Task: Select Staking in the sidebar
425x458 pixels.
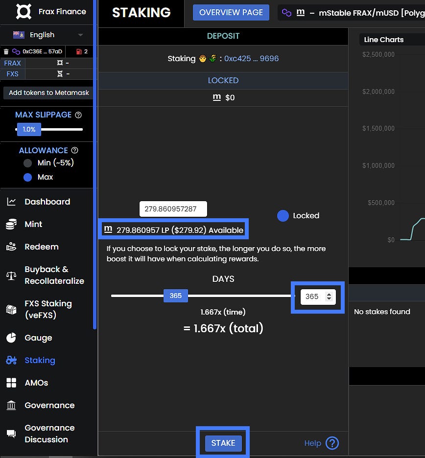Action: coord(40,360)
